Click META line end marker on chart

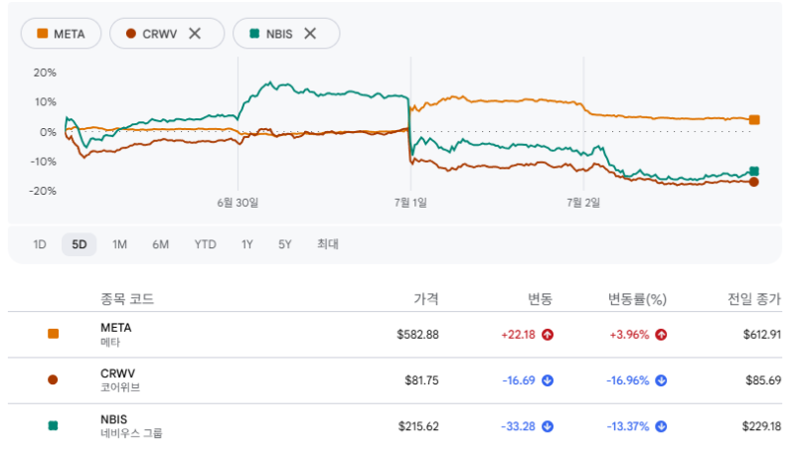point(754,120)
